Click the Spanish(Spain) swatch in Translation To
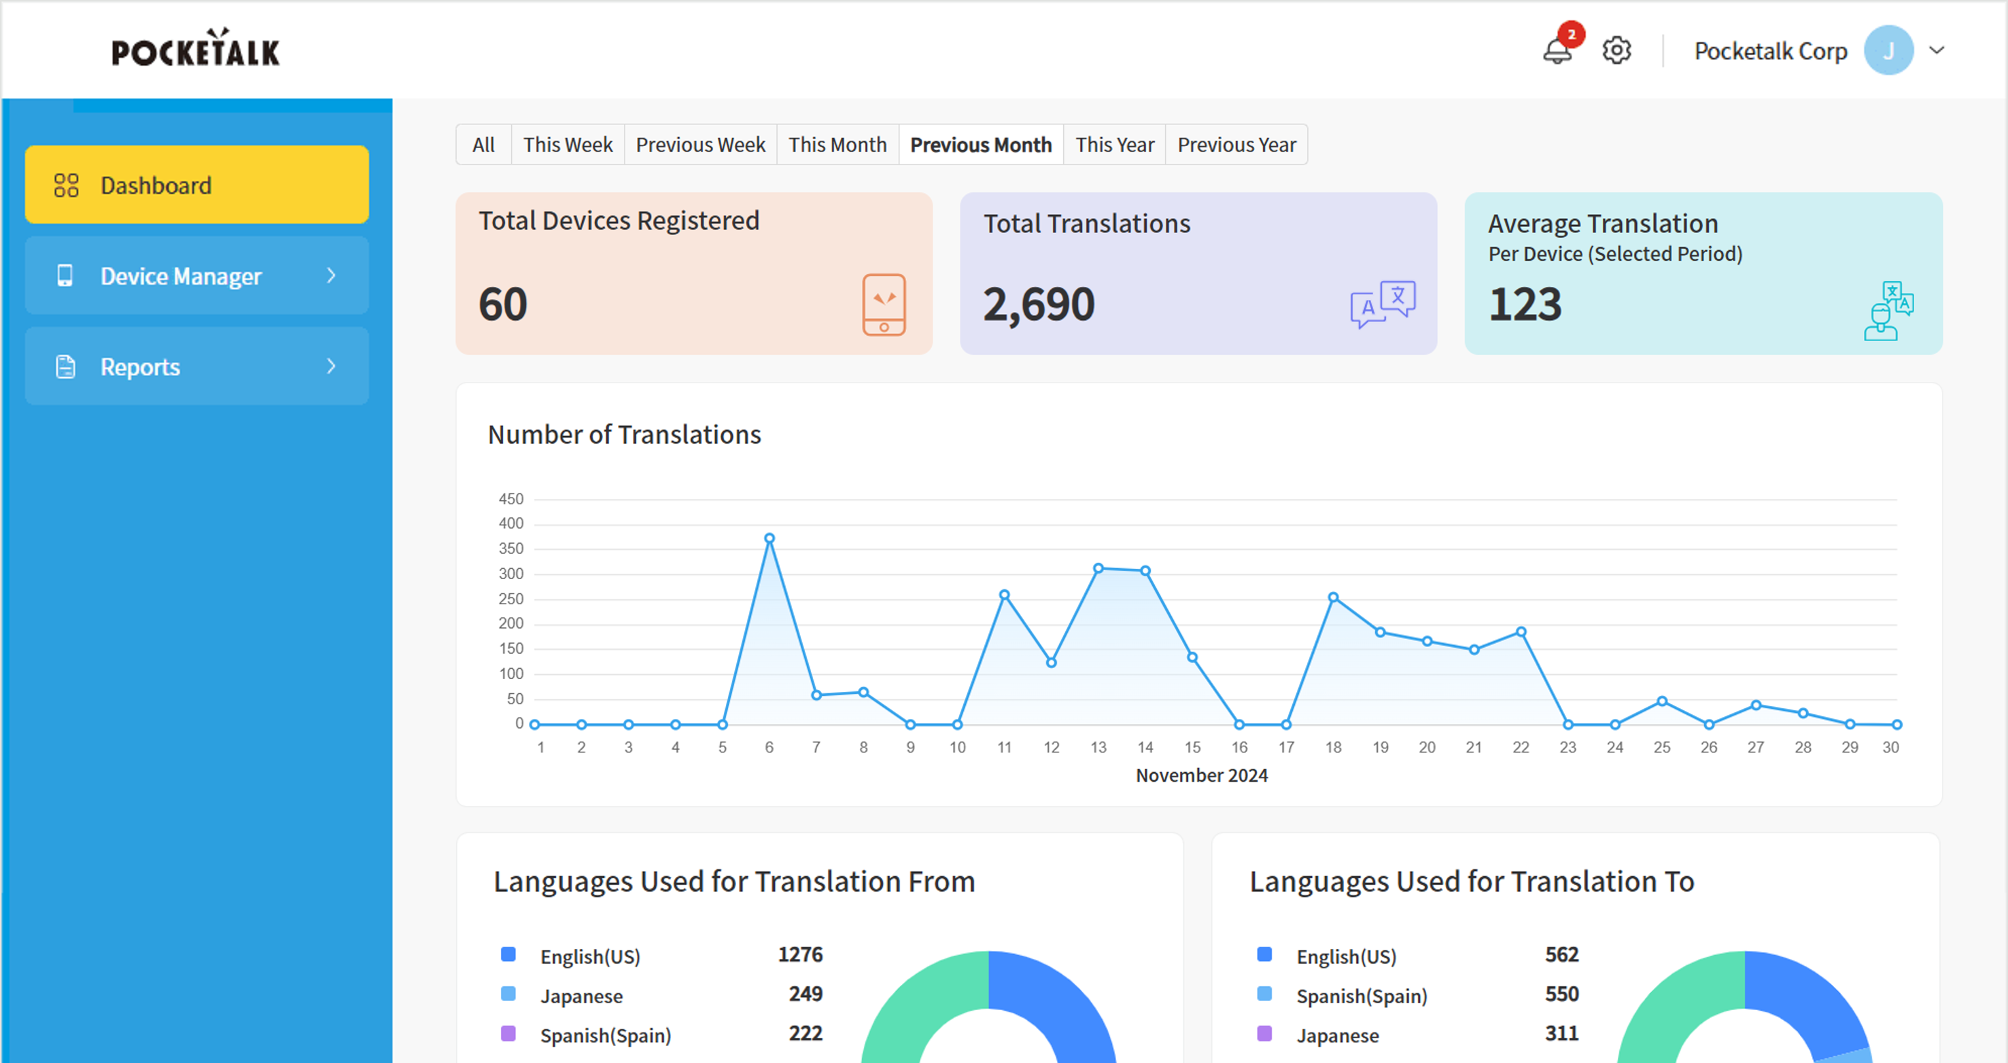Viewport: 2008px width, 1063px height. pos(1264,994)
